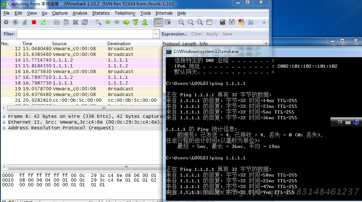Image resolution: width=362 pixels, height=202 pixels.
Task: Select packet 12 Vmware broadcast row
Action: click(82, 49)
